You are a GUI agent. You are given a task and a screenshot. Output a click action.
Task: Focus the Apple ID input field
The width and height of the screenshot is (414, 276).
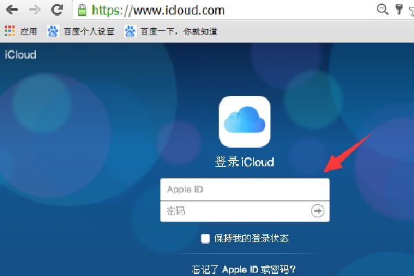click(245, 189)
